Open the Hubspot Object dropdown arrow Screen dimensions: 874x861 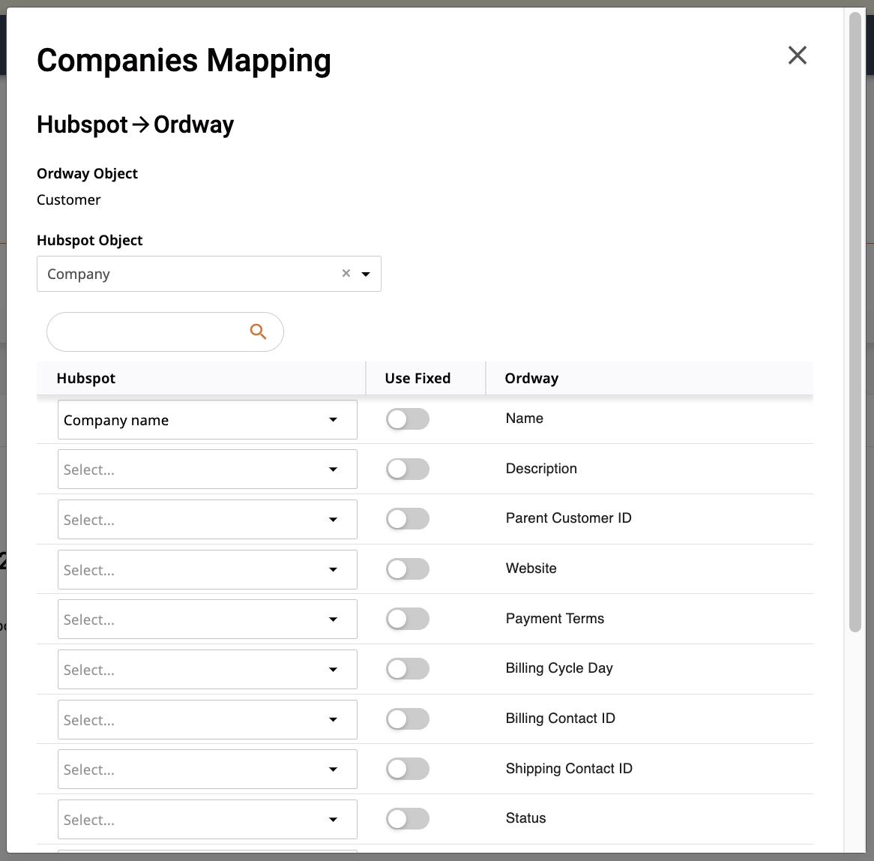[x=366, y=274]
